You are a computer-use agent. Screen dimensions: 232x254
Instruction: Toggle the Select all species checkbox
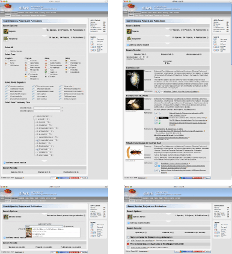(8, 51)
